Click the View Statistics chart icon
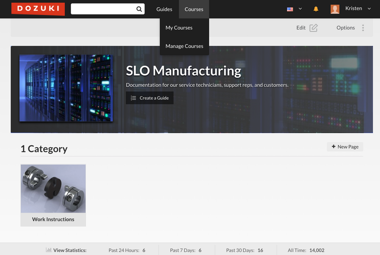 (49, 250)
